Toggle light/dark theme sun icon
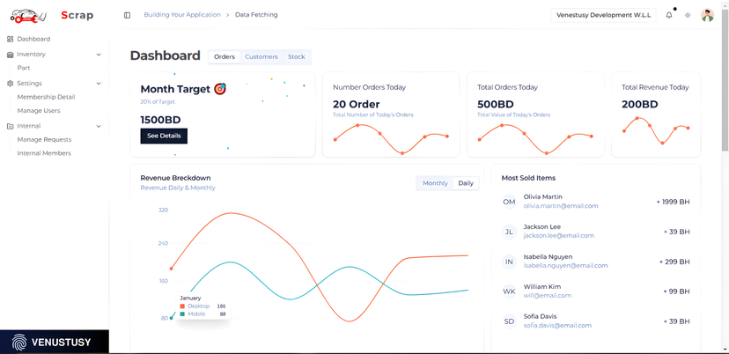The height and width of the screenshot is (354, 729). pos(688,15)
